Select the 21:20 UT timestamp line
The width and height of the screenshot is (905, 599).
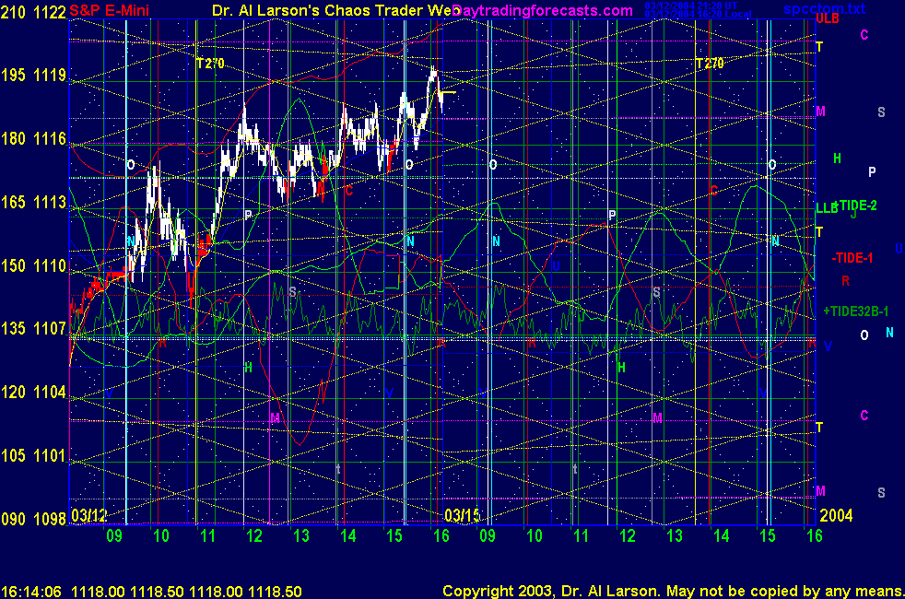(691, 6)
